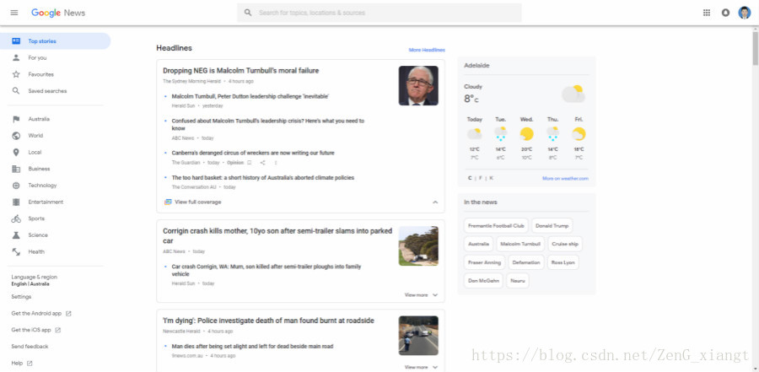Click the Google News logo
This screenshot has height=372, width=759.
pos(58,13)
